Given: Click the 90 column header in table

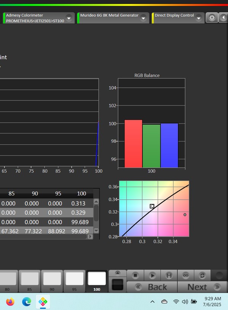Looking at the screenshot, I should click(x=35, y=194).
